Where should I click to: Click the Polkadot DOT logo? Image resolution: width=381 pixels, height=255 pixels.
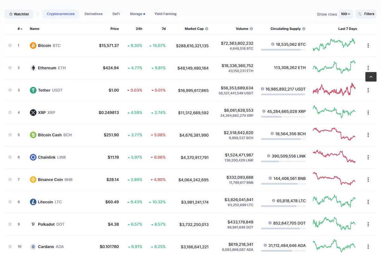pyautogui.click(x=33, y=224)
